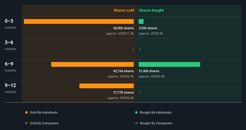Screen dimensions: 246x130
Task: Click the zero bought value in 3–6 months
Action: click(x=140, y=49)
